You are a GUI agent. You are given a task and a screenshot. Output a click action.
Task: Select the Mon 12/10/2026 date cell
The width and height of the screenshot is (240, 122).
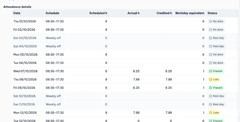pyautogui.click(x=25, y=113)
